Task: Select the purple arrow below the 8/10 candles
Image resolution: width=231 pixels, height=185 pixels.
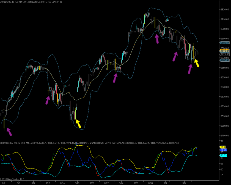Action: coord(48,100)
